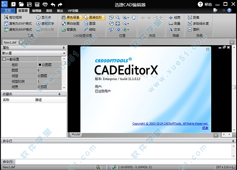237x170 pixels.
Task: Switch to the 编辑器 editor tab
Action: click(37, 11)
